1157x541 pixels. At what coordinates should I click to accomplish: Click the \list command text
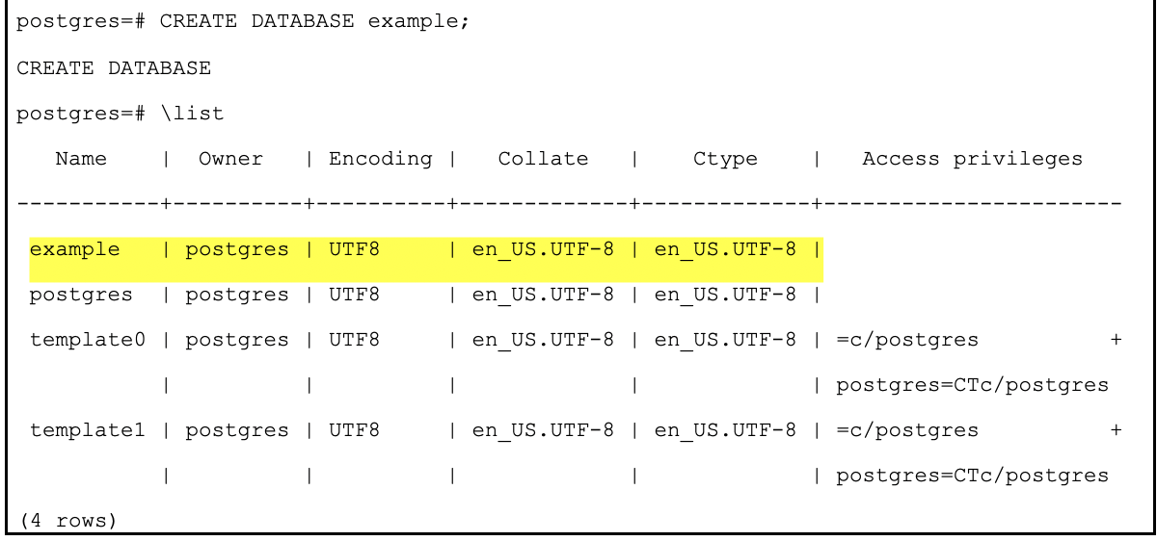pos(191,114)
